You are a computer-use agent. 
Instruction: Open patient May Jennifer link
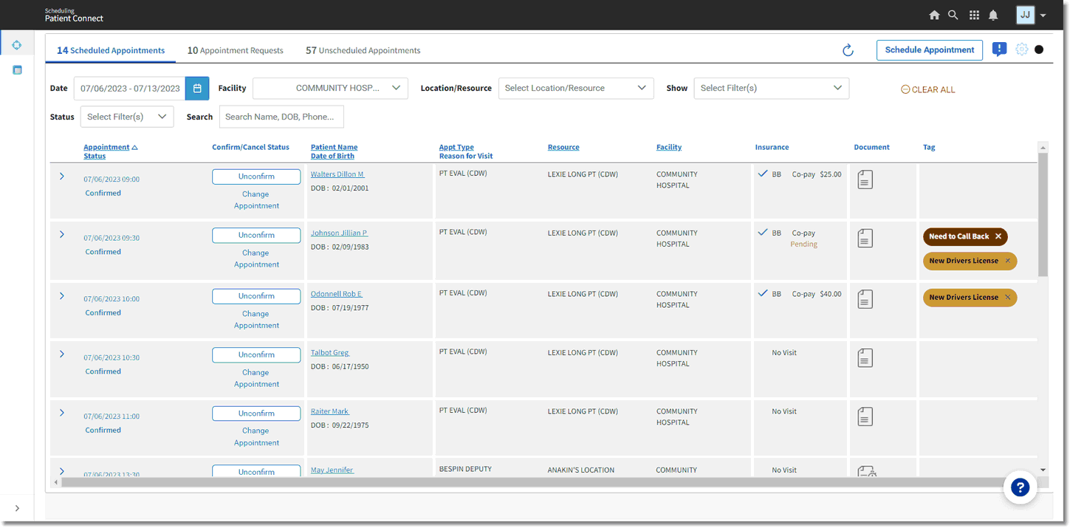pos(332,470)
